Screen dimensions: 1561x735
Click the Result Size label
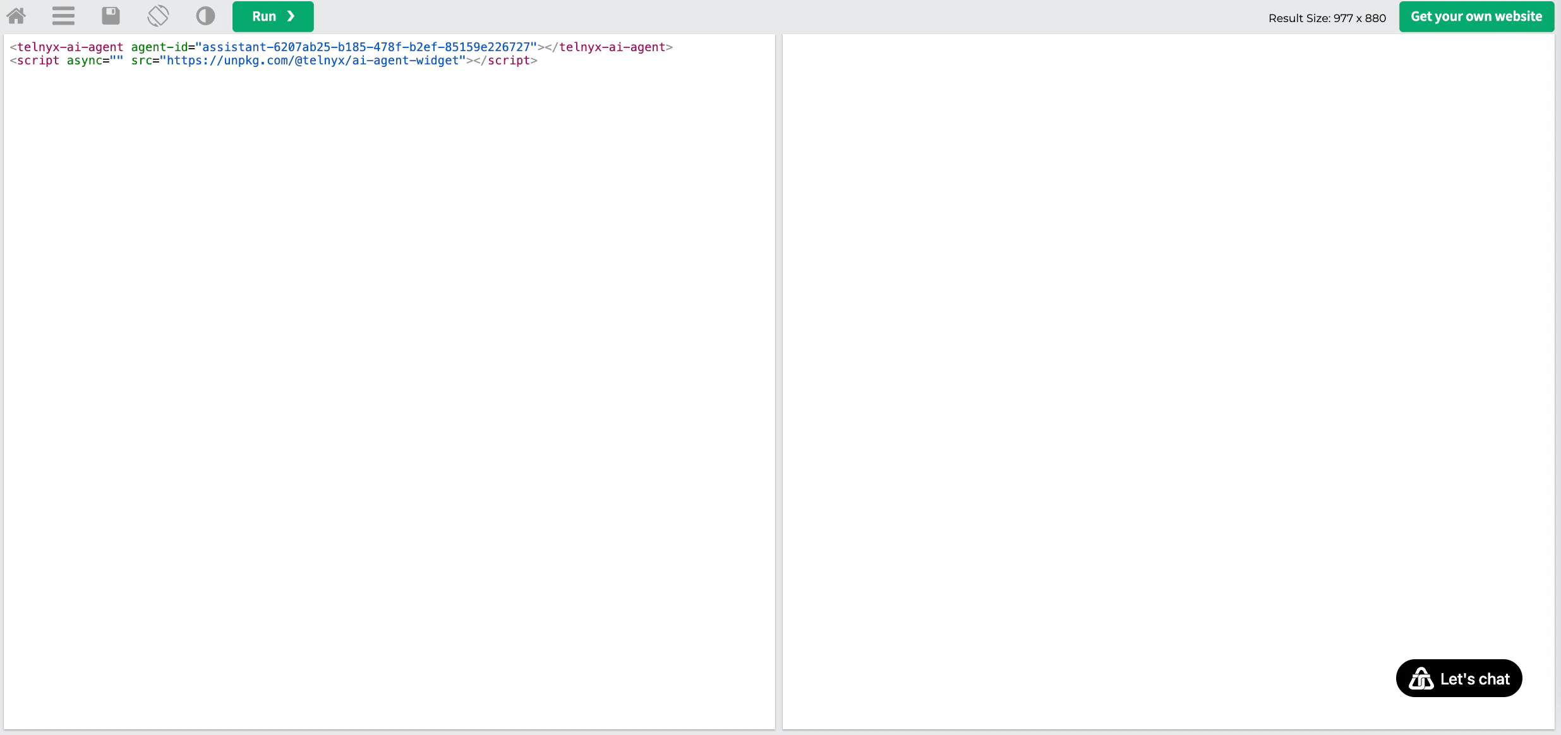tap(1327, 18)
